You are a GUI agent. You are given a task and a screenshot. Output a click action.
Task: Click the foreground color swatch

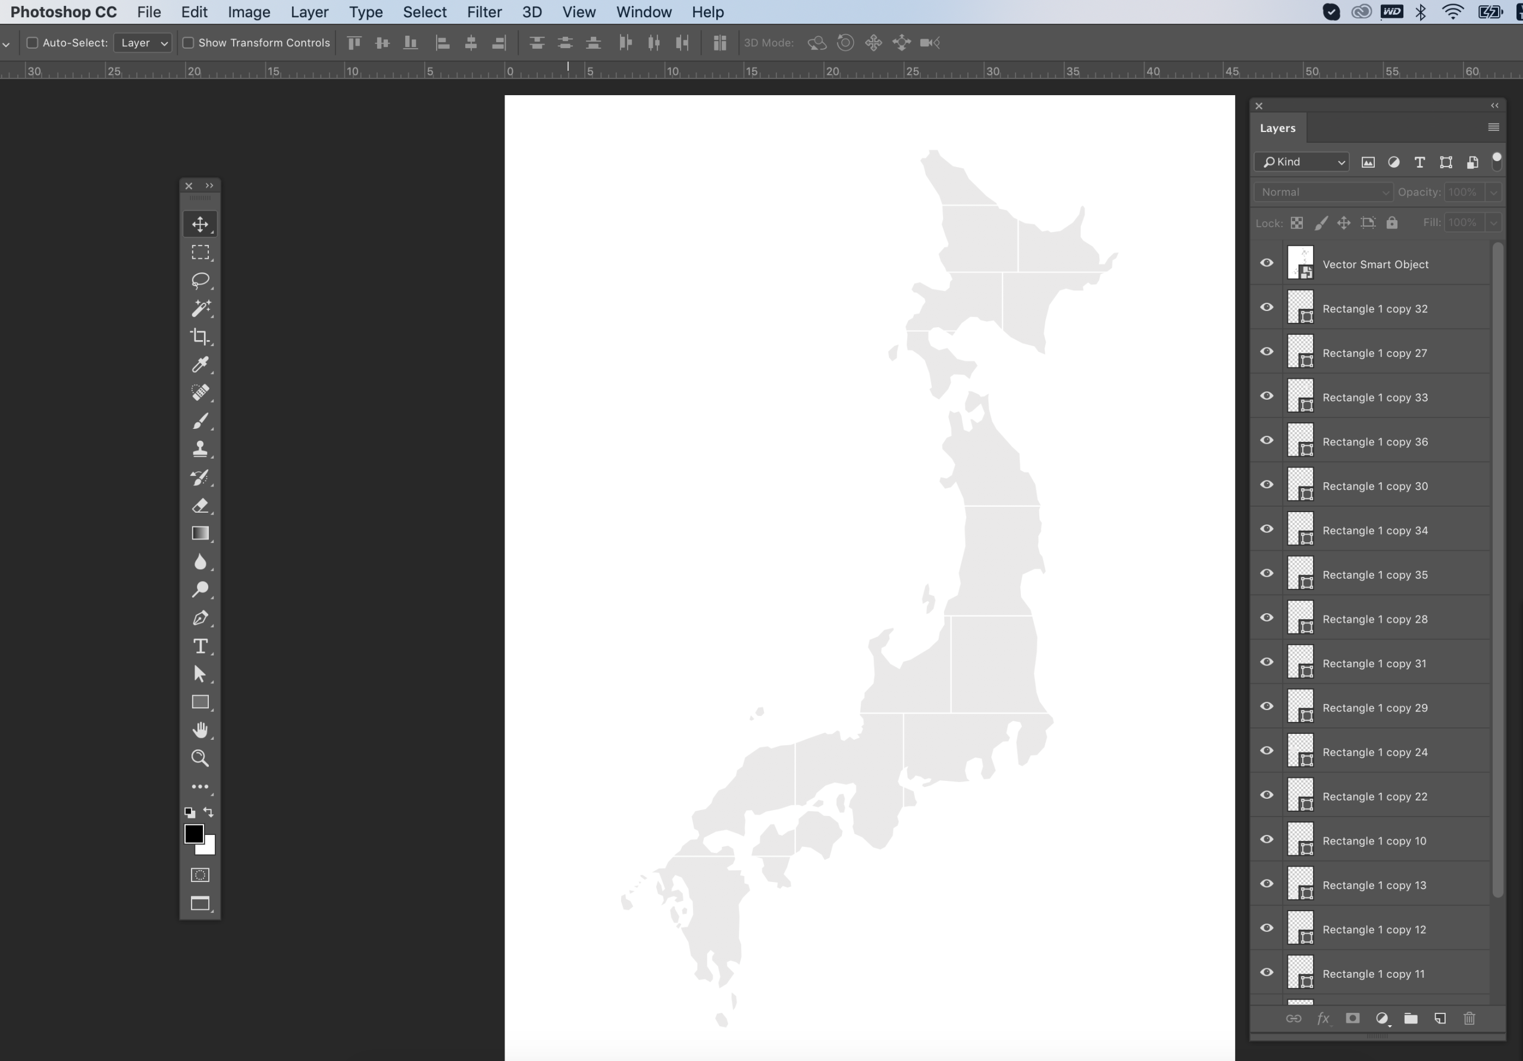tap(194, 834)
